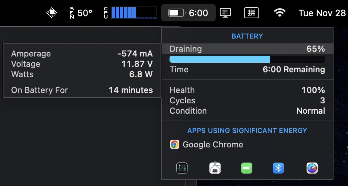
Task: Switch input source via 拼 icon
Action: (252, 13)
